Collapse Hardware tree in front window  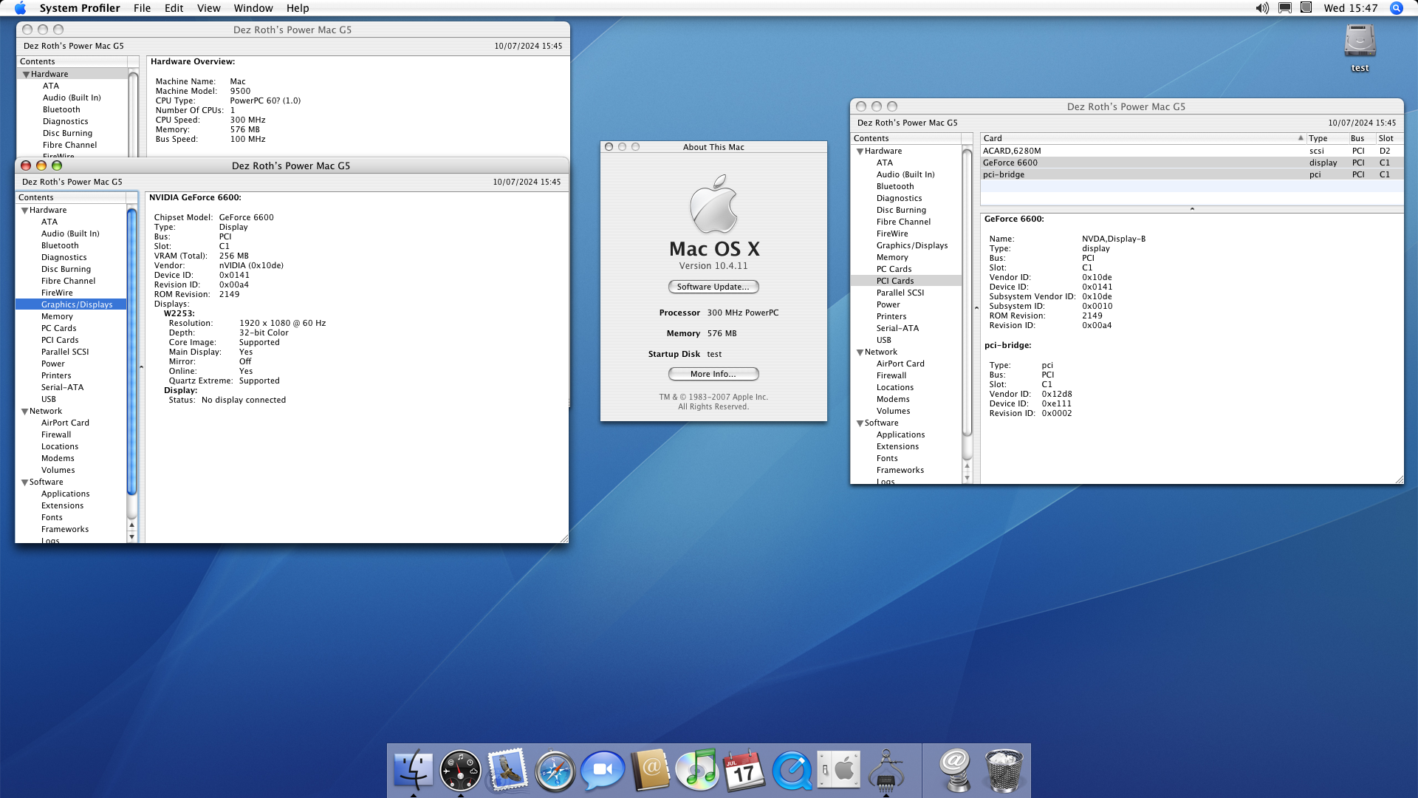pyautogui.click(x=24, y=211)
